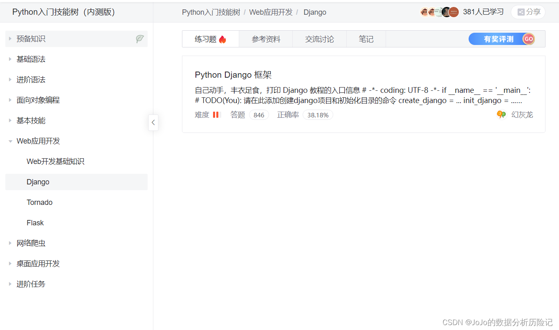Click the 答题 label
This screenshot has height=330, width=559.
coord(238,115)
